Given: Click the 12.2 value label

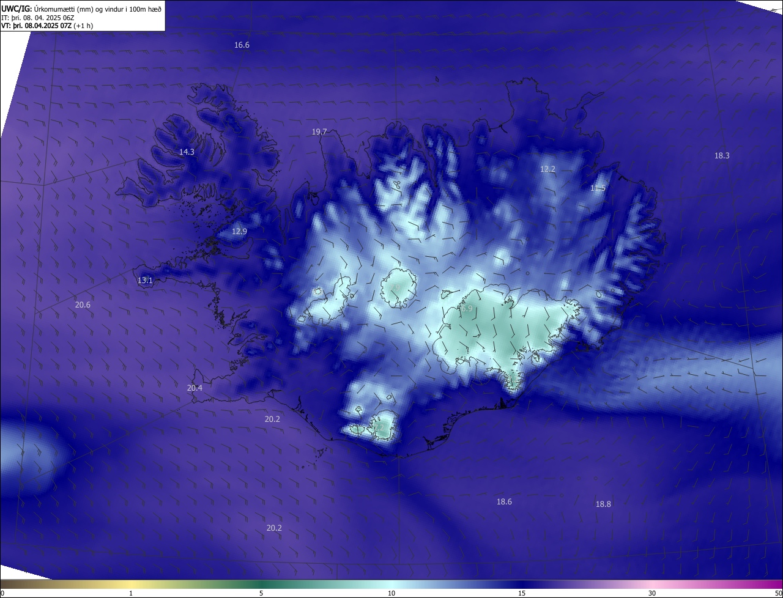Looking at the screenshot, I should click(547, 169).
